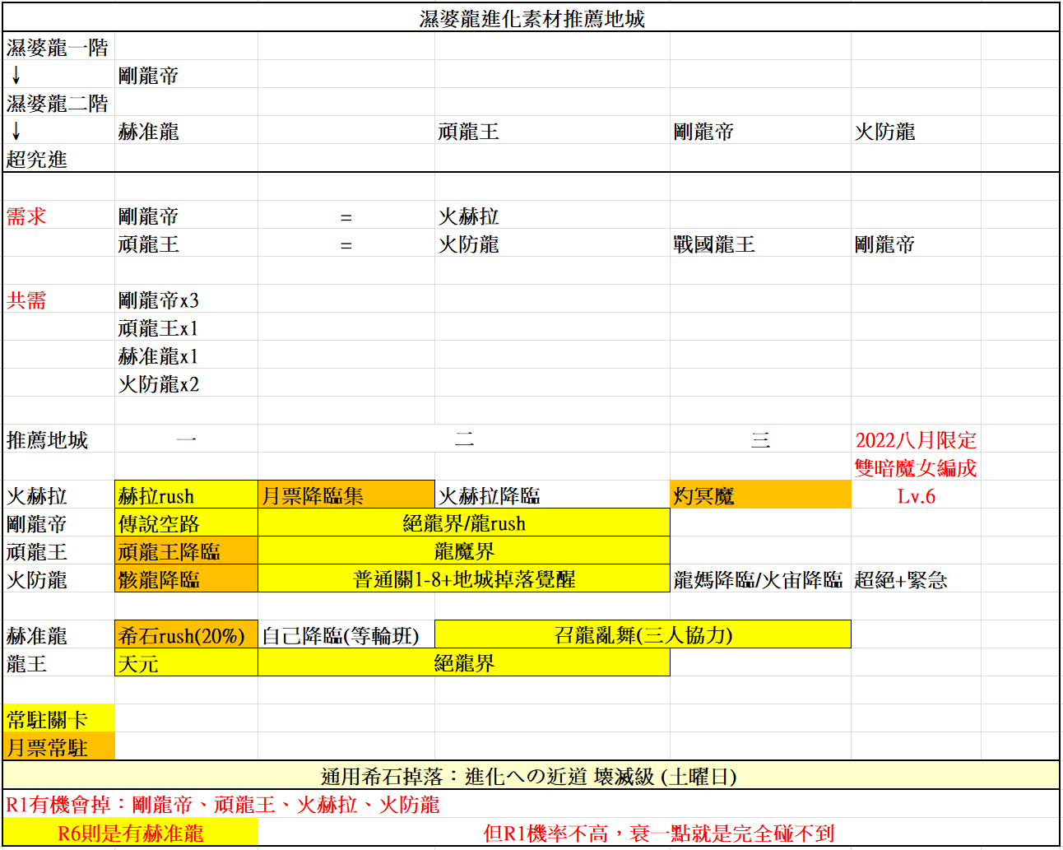Select the yellow 召龍亂舞(三人協力) cell

pos(643,635)
